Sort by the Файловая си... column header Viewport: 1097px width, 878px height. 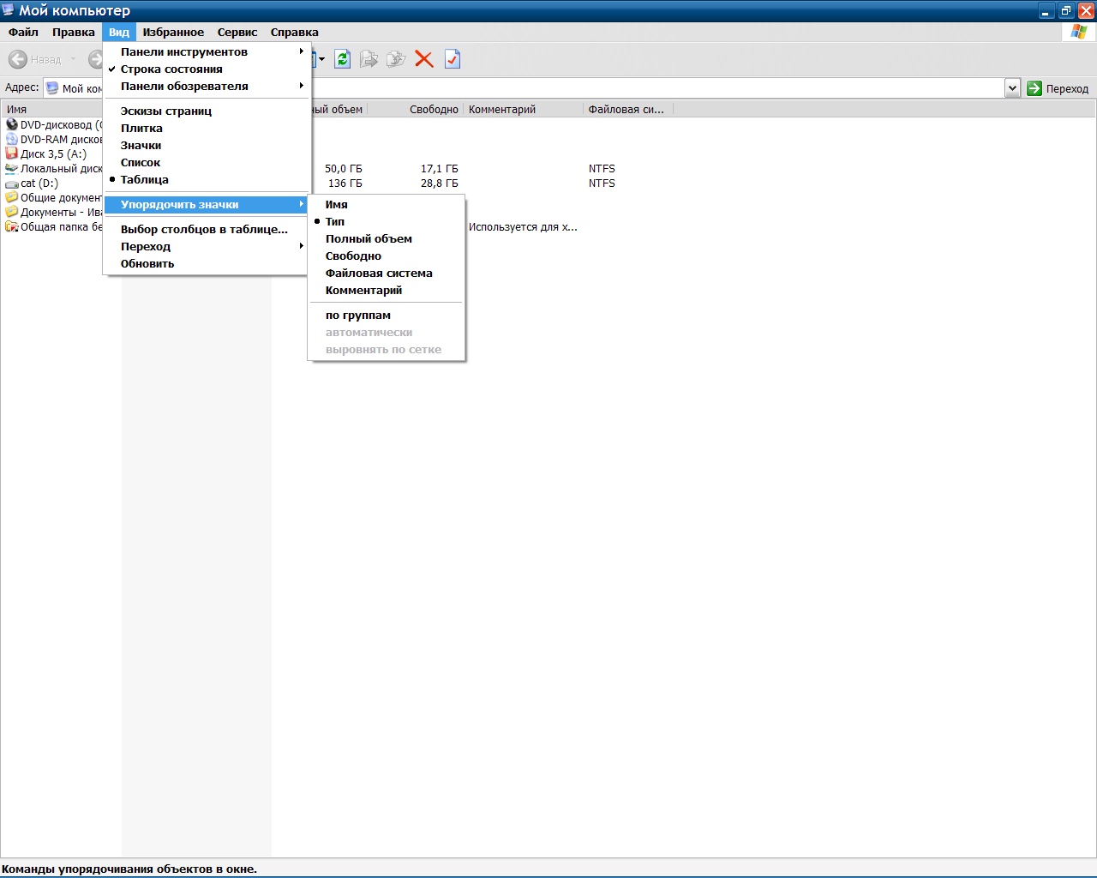coord(628,109)
